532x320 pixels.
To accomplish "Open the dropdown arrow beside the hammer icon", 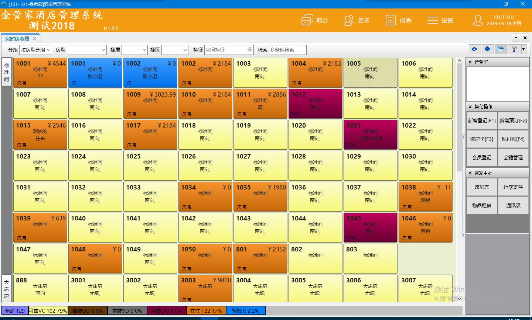I will click(x=523, y=49).
